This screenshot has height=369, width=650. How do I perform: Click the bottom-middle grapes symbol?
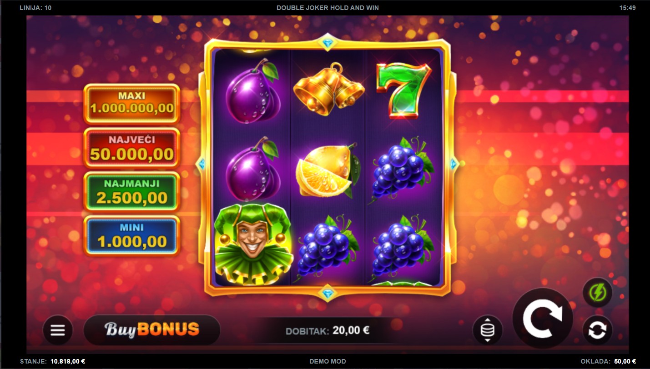[324, 248]
